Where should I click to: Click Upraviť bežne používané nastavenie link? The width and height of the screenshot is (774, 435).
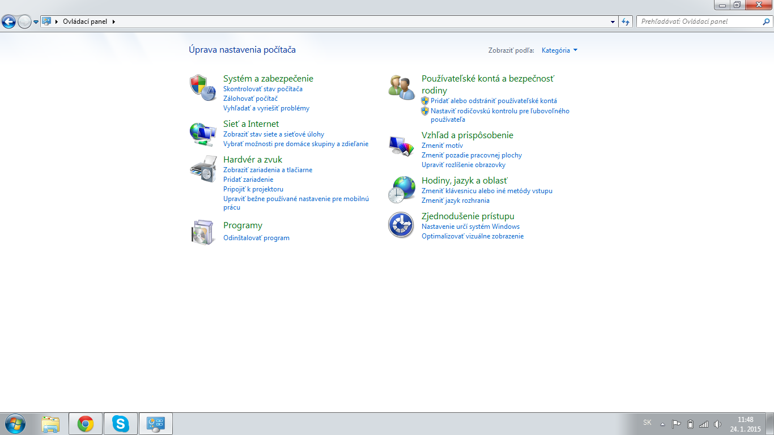(296, 203)
